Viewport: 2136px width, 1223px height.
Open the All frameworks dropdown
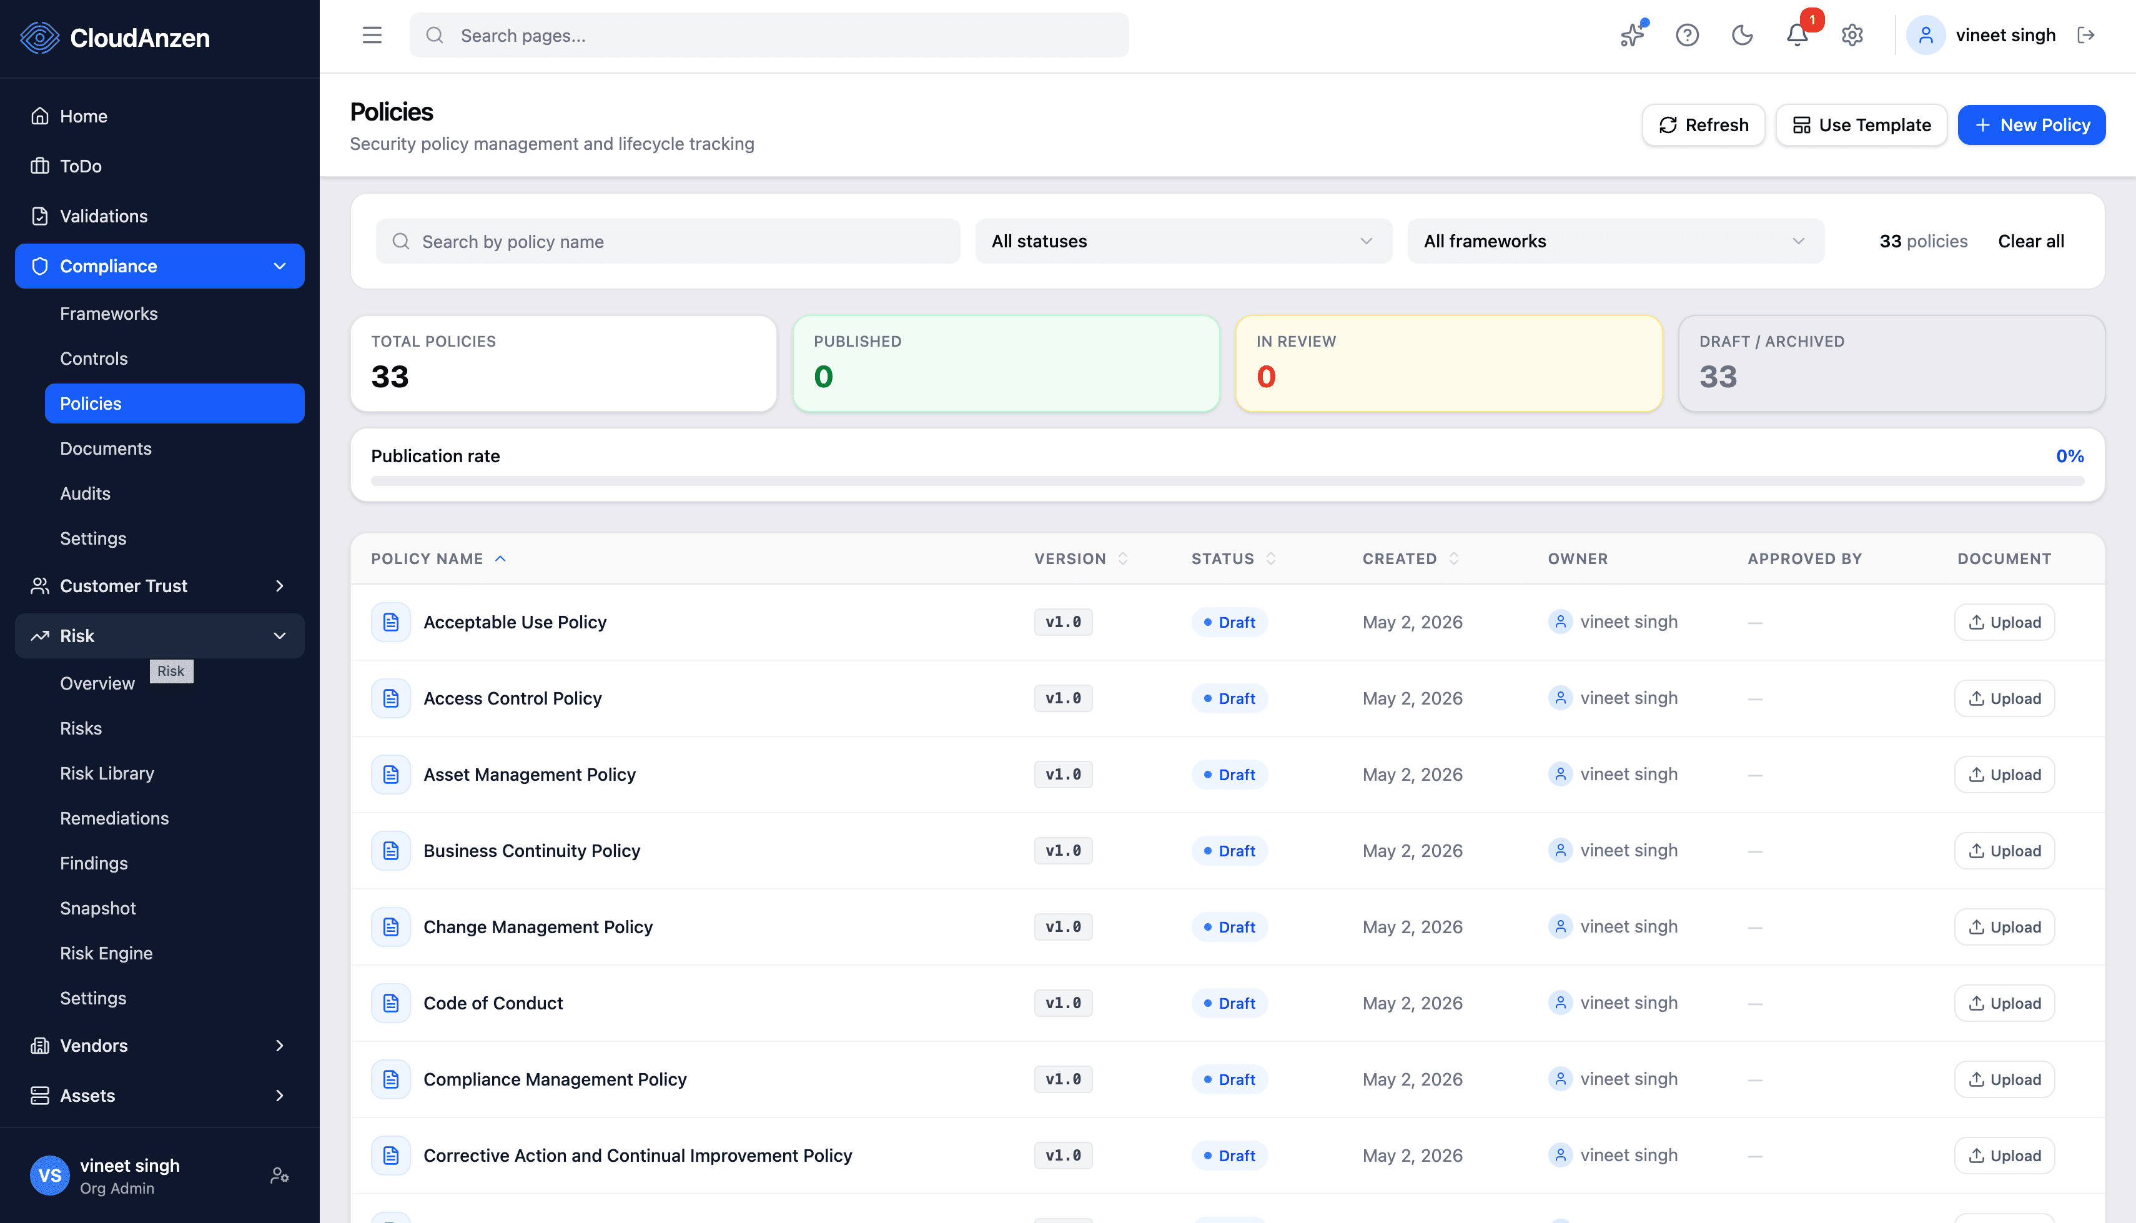pos(1616,242)
